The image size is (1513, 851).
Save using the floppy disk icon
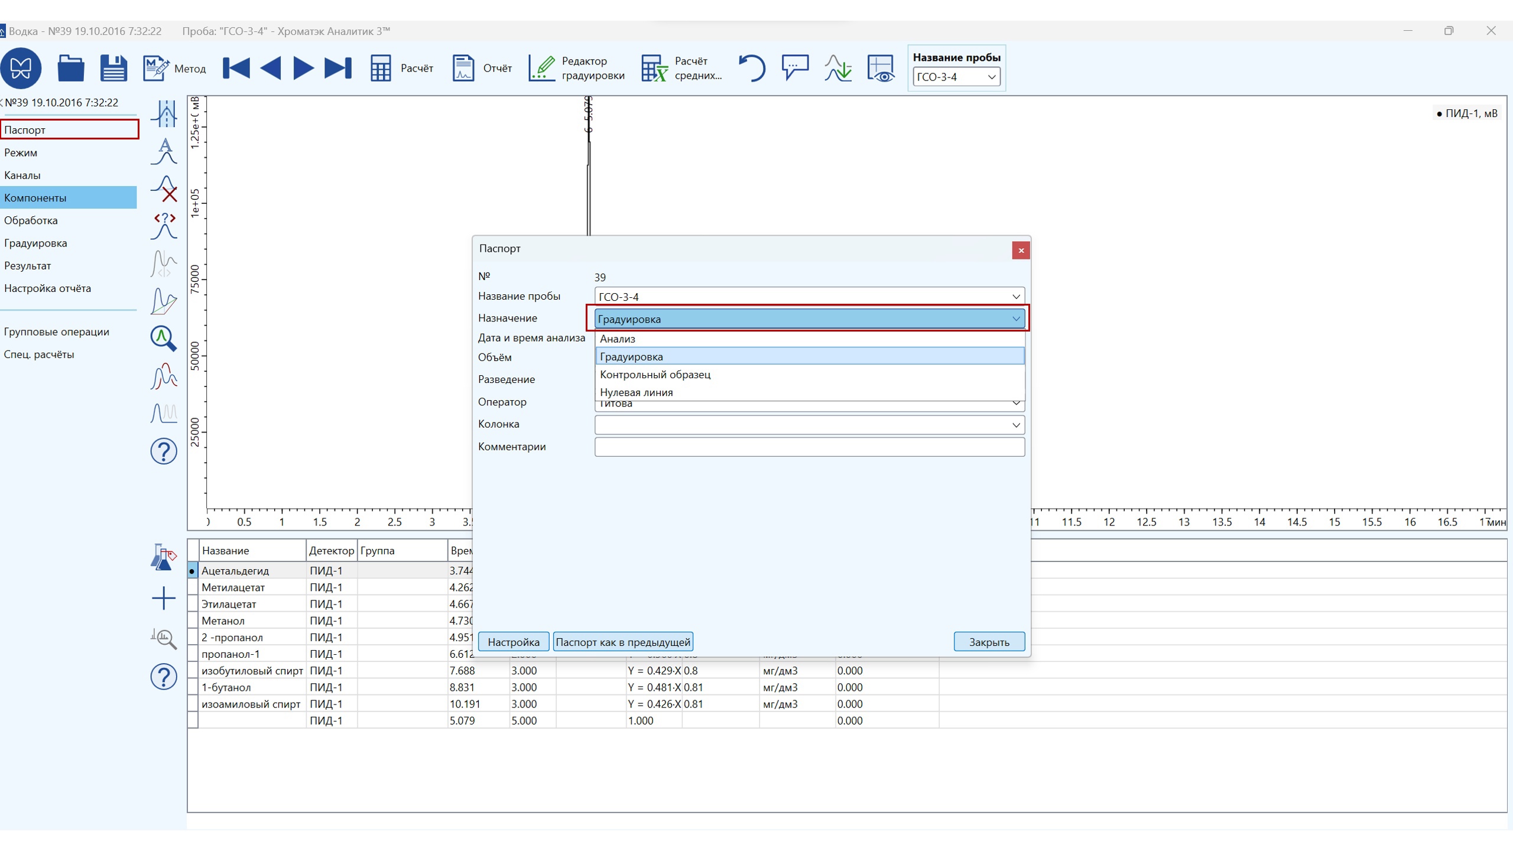(x=113, y=68)
